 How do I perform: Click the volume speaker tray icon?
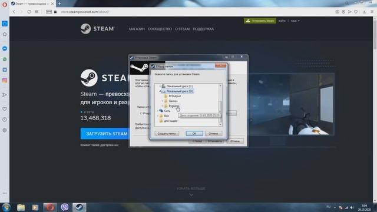coord(352,207)
